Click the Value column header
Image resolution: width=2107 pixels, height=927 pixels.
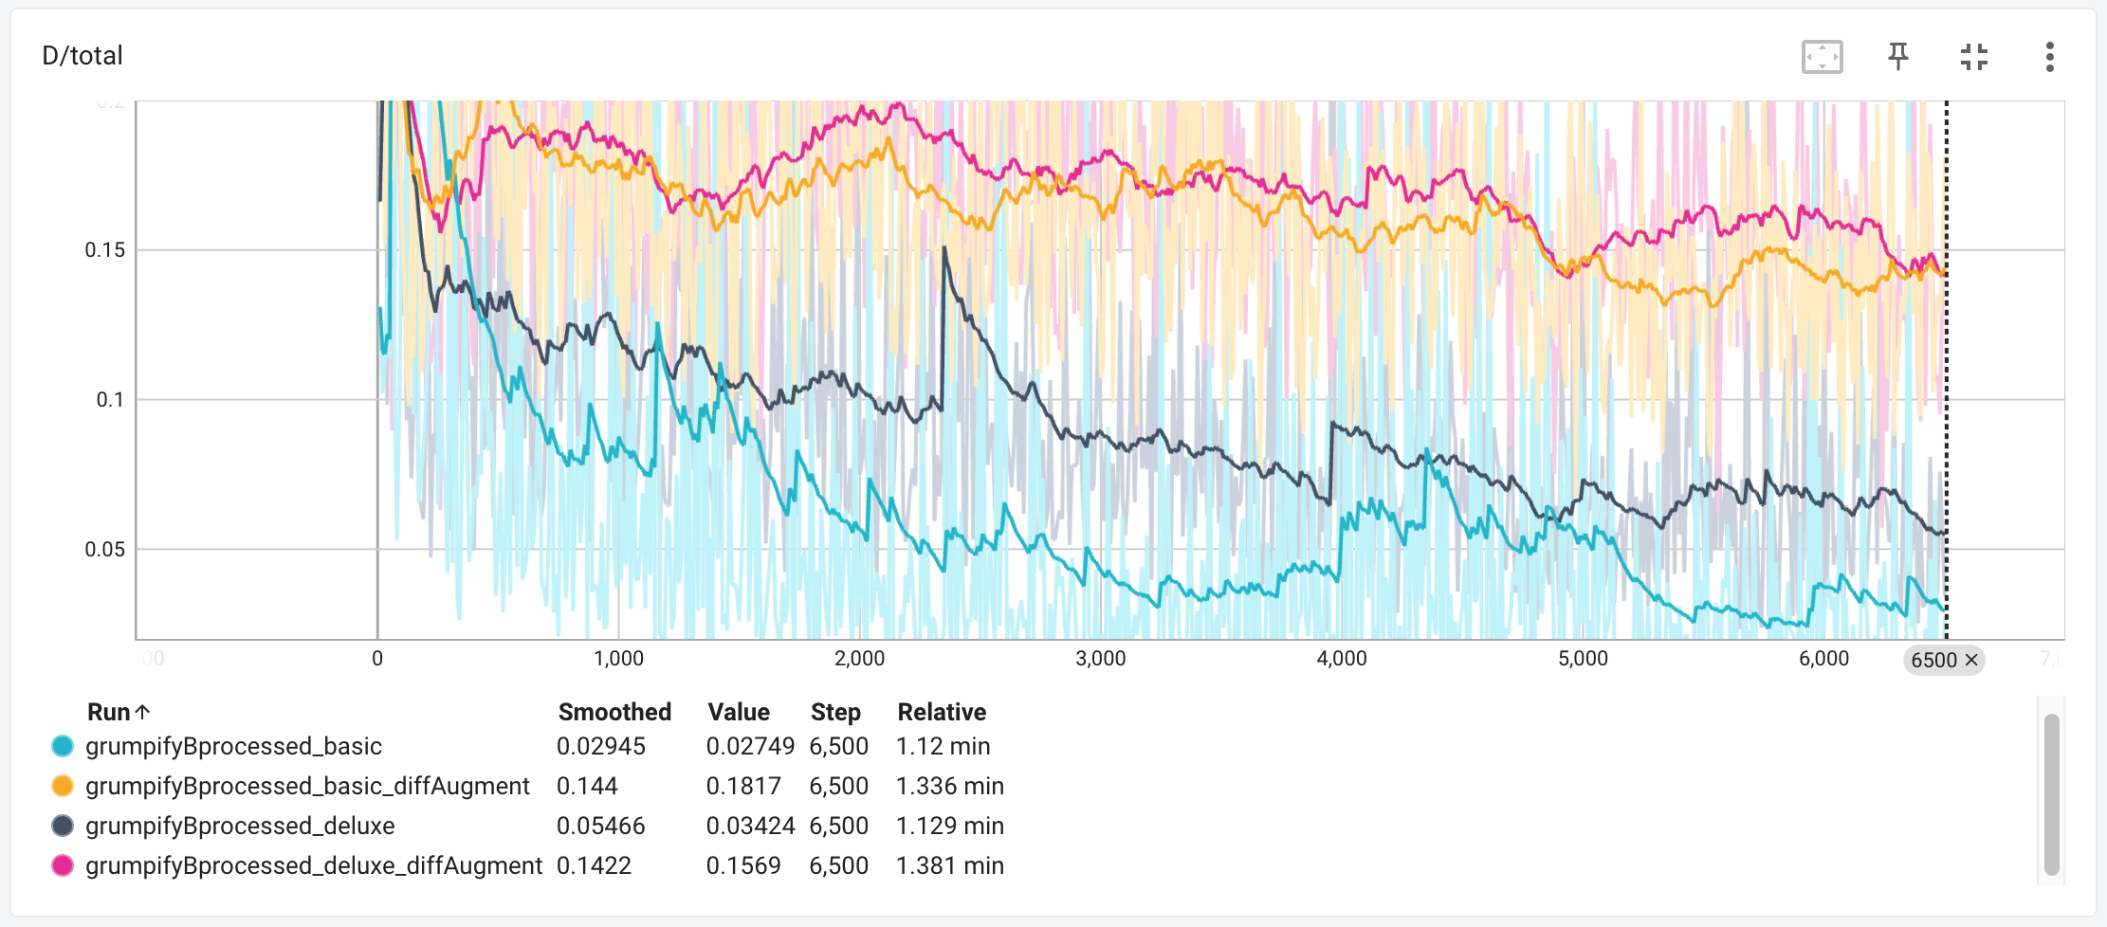click(x=739, y=712)
